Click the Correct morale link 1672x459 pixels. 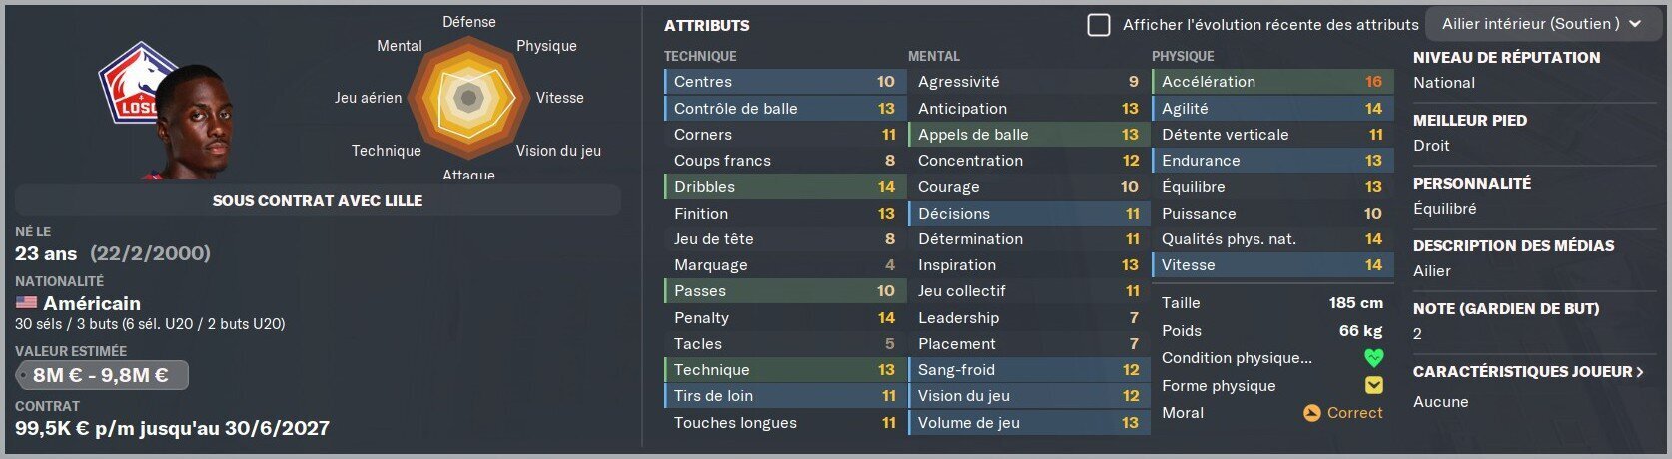[1354, 413]
